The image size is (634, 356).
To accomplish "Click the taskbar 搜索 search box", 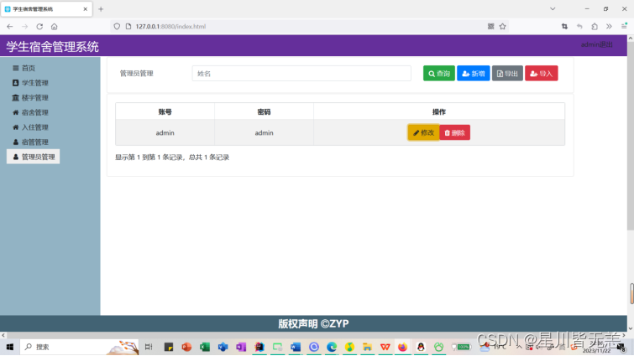I will [x=80, y=347].
